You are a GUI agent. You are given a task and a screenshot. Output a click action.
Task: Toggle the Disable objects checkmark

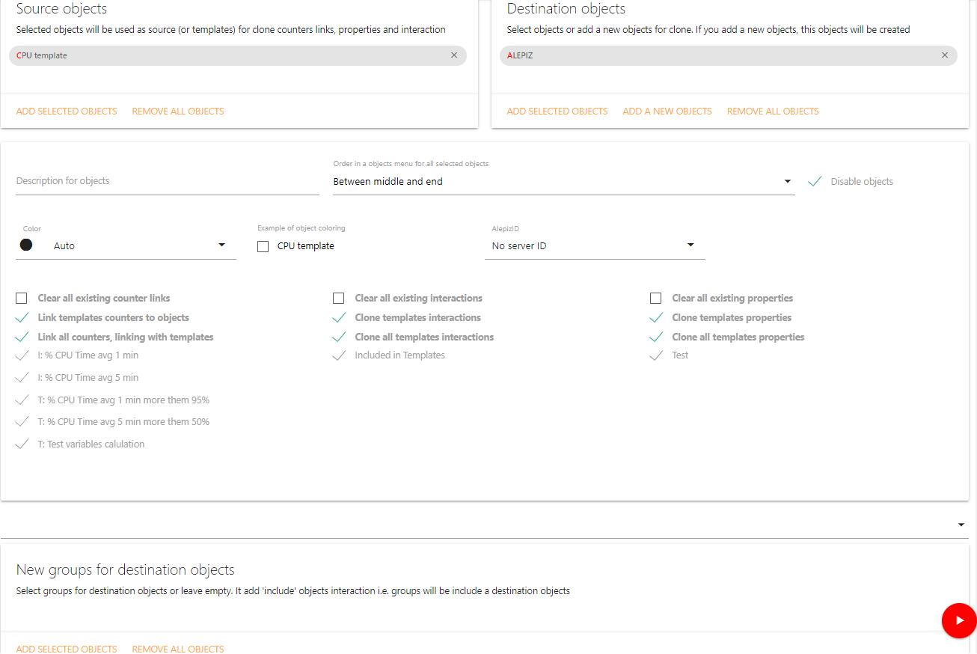pos(815,182)
